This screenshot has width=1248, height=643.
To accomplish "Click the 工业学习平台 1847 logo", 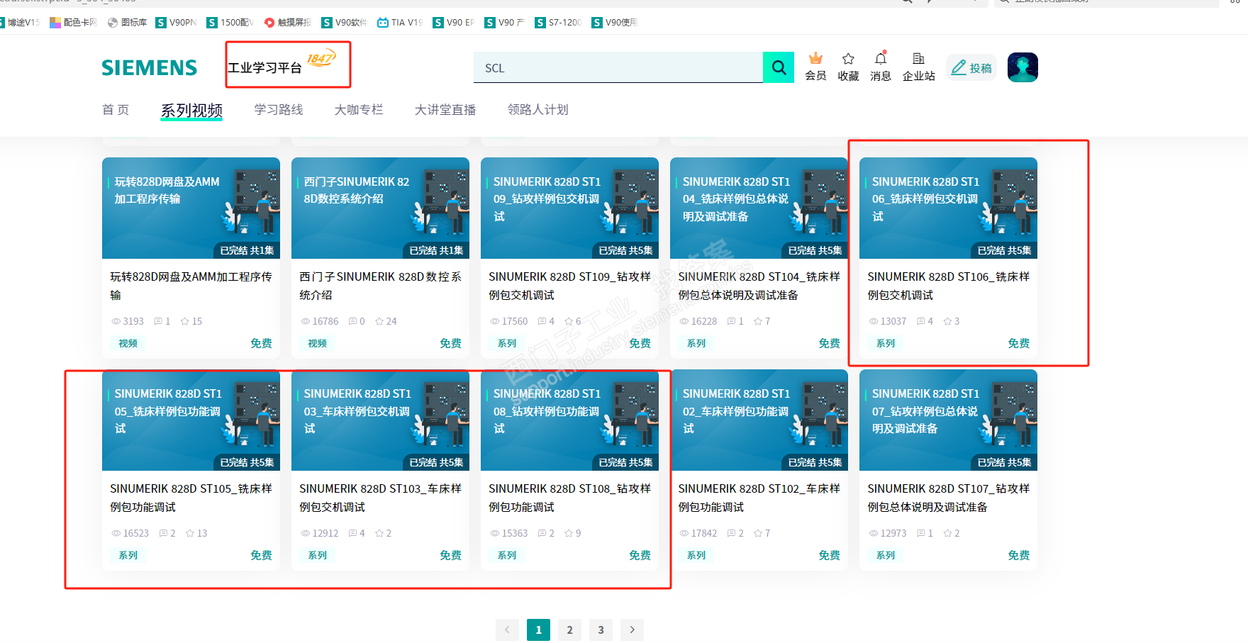I will click(x=282, y=63).
